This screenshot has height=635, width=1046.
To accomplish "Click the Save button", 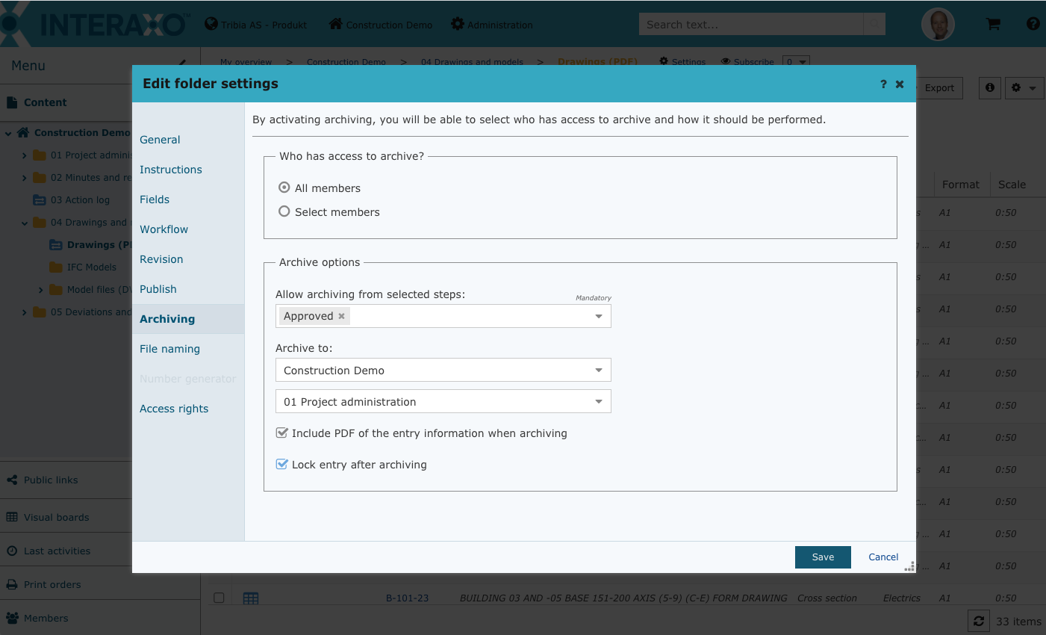I will tap(823, 557).
